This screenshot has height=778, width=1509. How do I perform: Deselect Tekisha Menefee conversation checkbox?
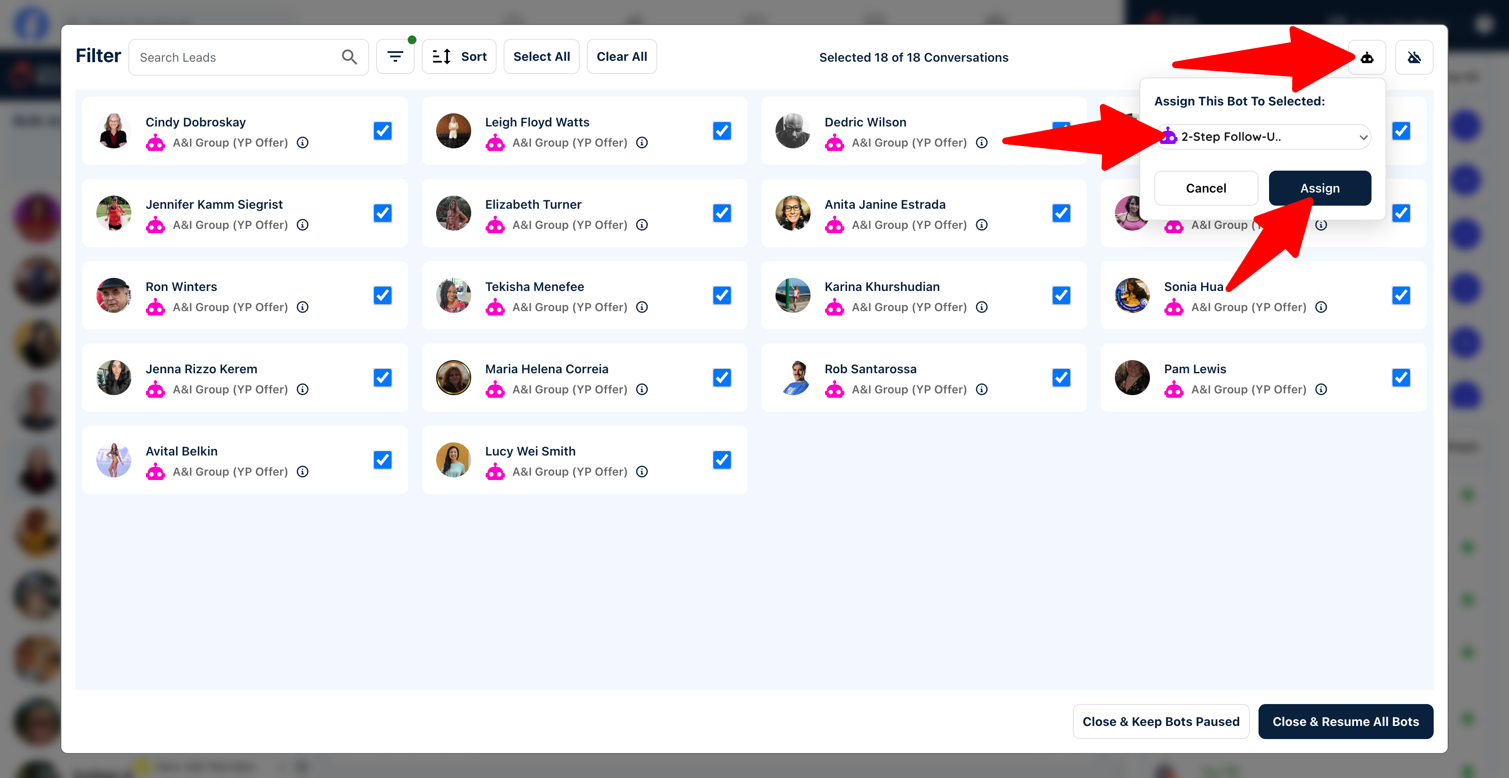[722, 296]
